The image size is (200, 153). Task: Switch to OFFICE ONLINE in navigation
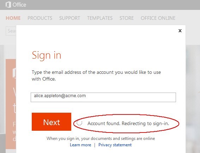158,18
